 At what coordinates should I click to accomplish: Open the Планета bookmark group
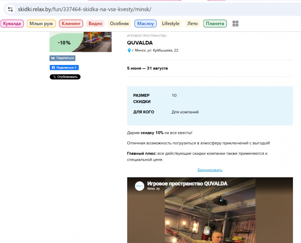(x=215, y=24)
